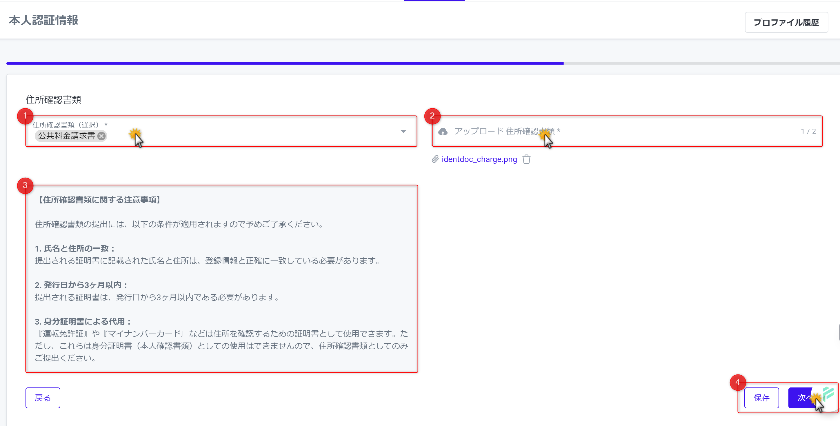Open プロファイル履歴 button

point(786,23)
